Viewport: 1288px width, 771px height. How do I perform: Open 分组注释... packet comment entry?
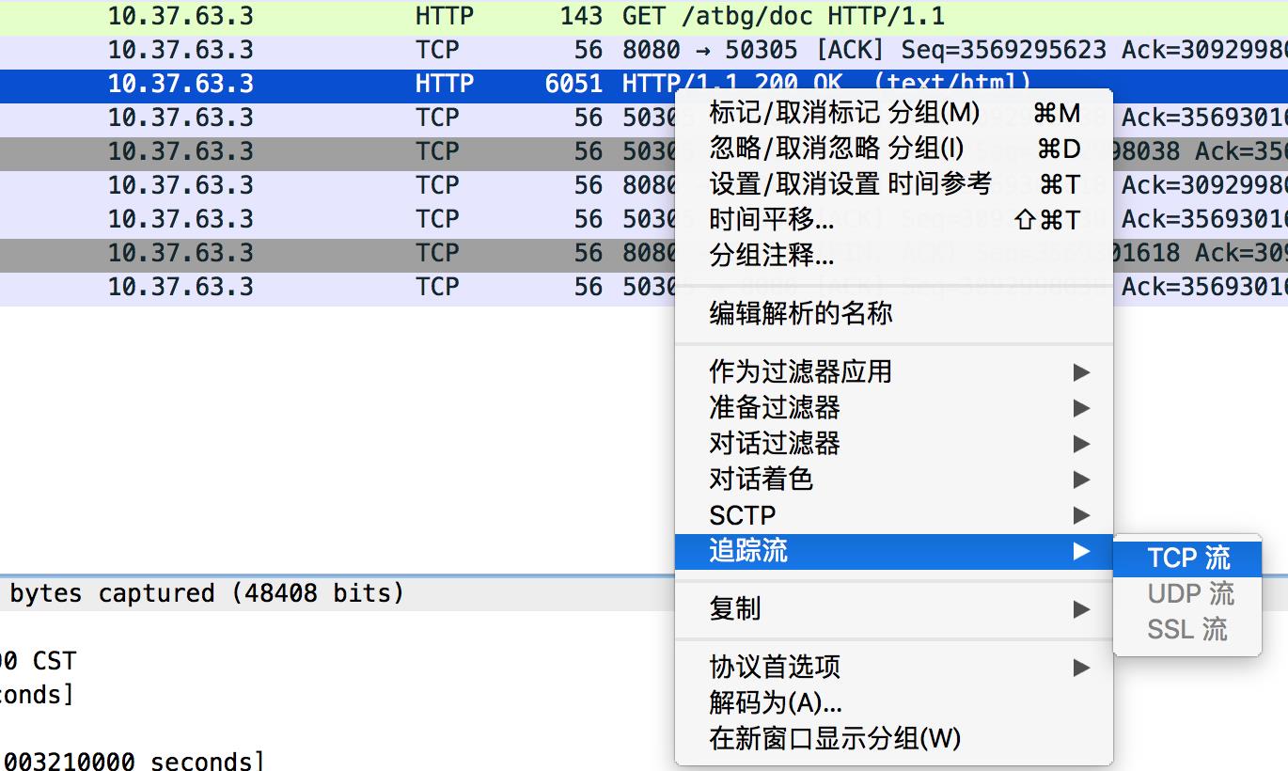tap(893, 255)
